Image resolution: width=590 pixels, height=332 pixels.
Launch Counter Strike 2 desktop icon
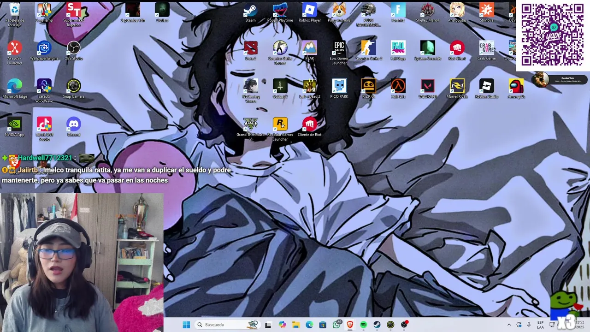(368, 51)
